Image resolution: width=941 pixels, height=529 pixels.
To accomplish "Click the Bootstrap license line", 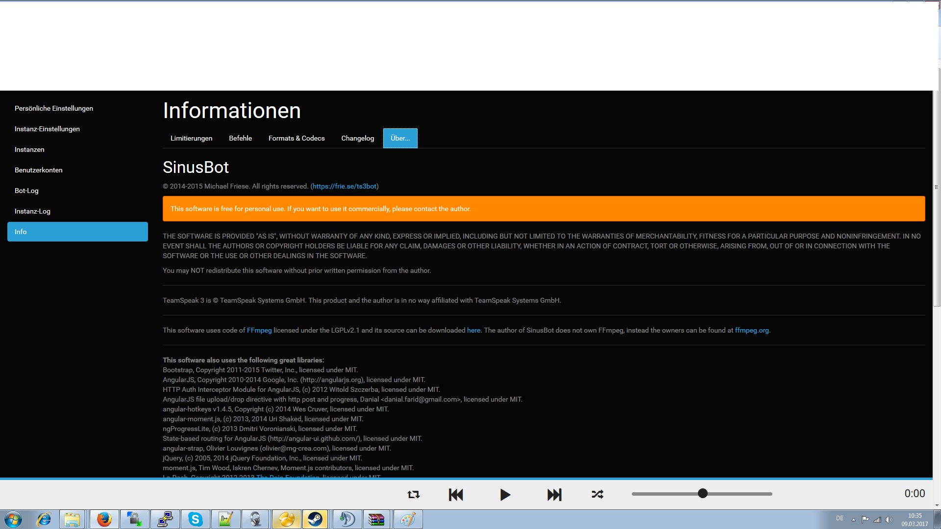I will [260, 370].
